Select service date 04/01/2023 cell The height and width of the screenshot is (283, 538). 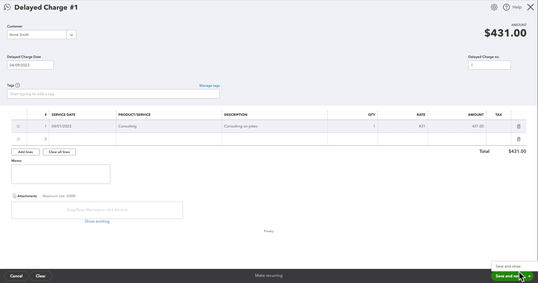coord(83,126)
